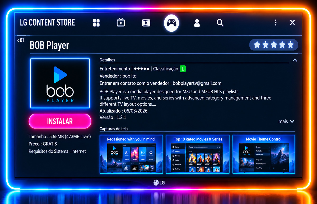
Task: Close the LG Content Store
Action: coord(292,23)
